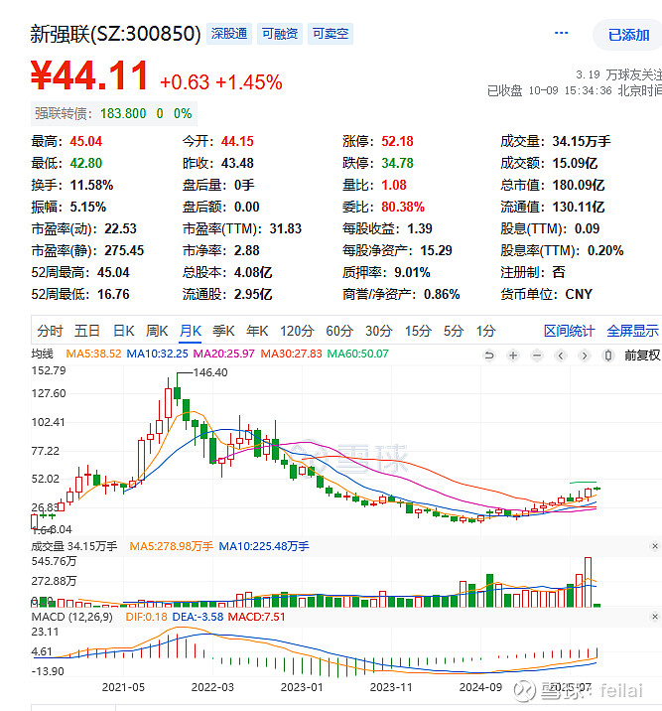662x711 pixels.
Task: Zoom out the K-line chart with minus icon
Action: coord(537,355)
